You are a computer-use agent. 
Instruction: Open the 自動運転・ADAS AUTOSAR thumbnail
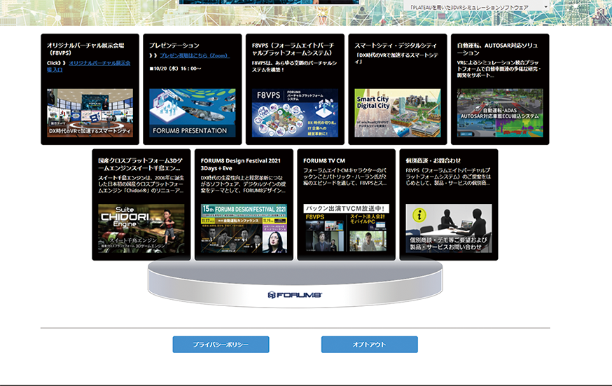[x=500, y=113]
